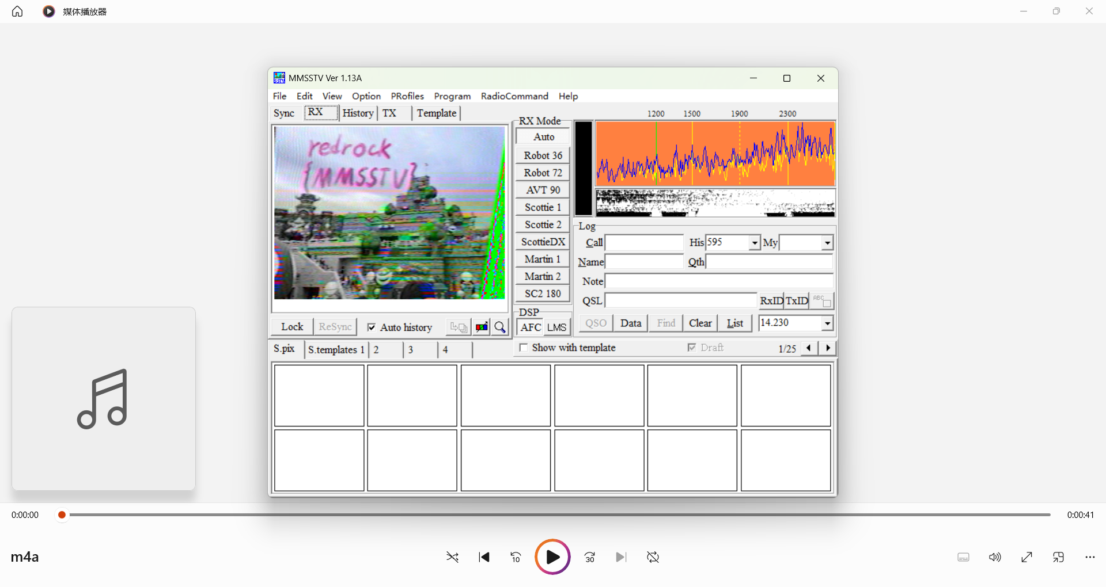Enable Show with template checkbox
This screenshot has height=587, width=1106.
pyautogui.click(x=524, y=348)
